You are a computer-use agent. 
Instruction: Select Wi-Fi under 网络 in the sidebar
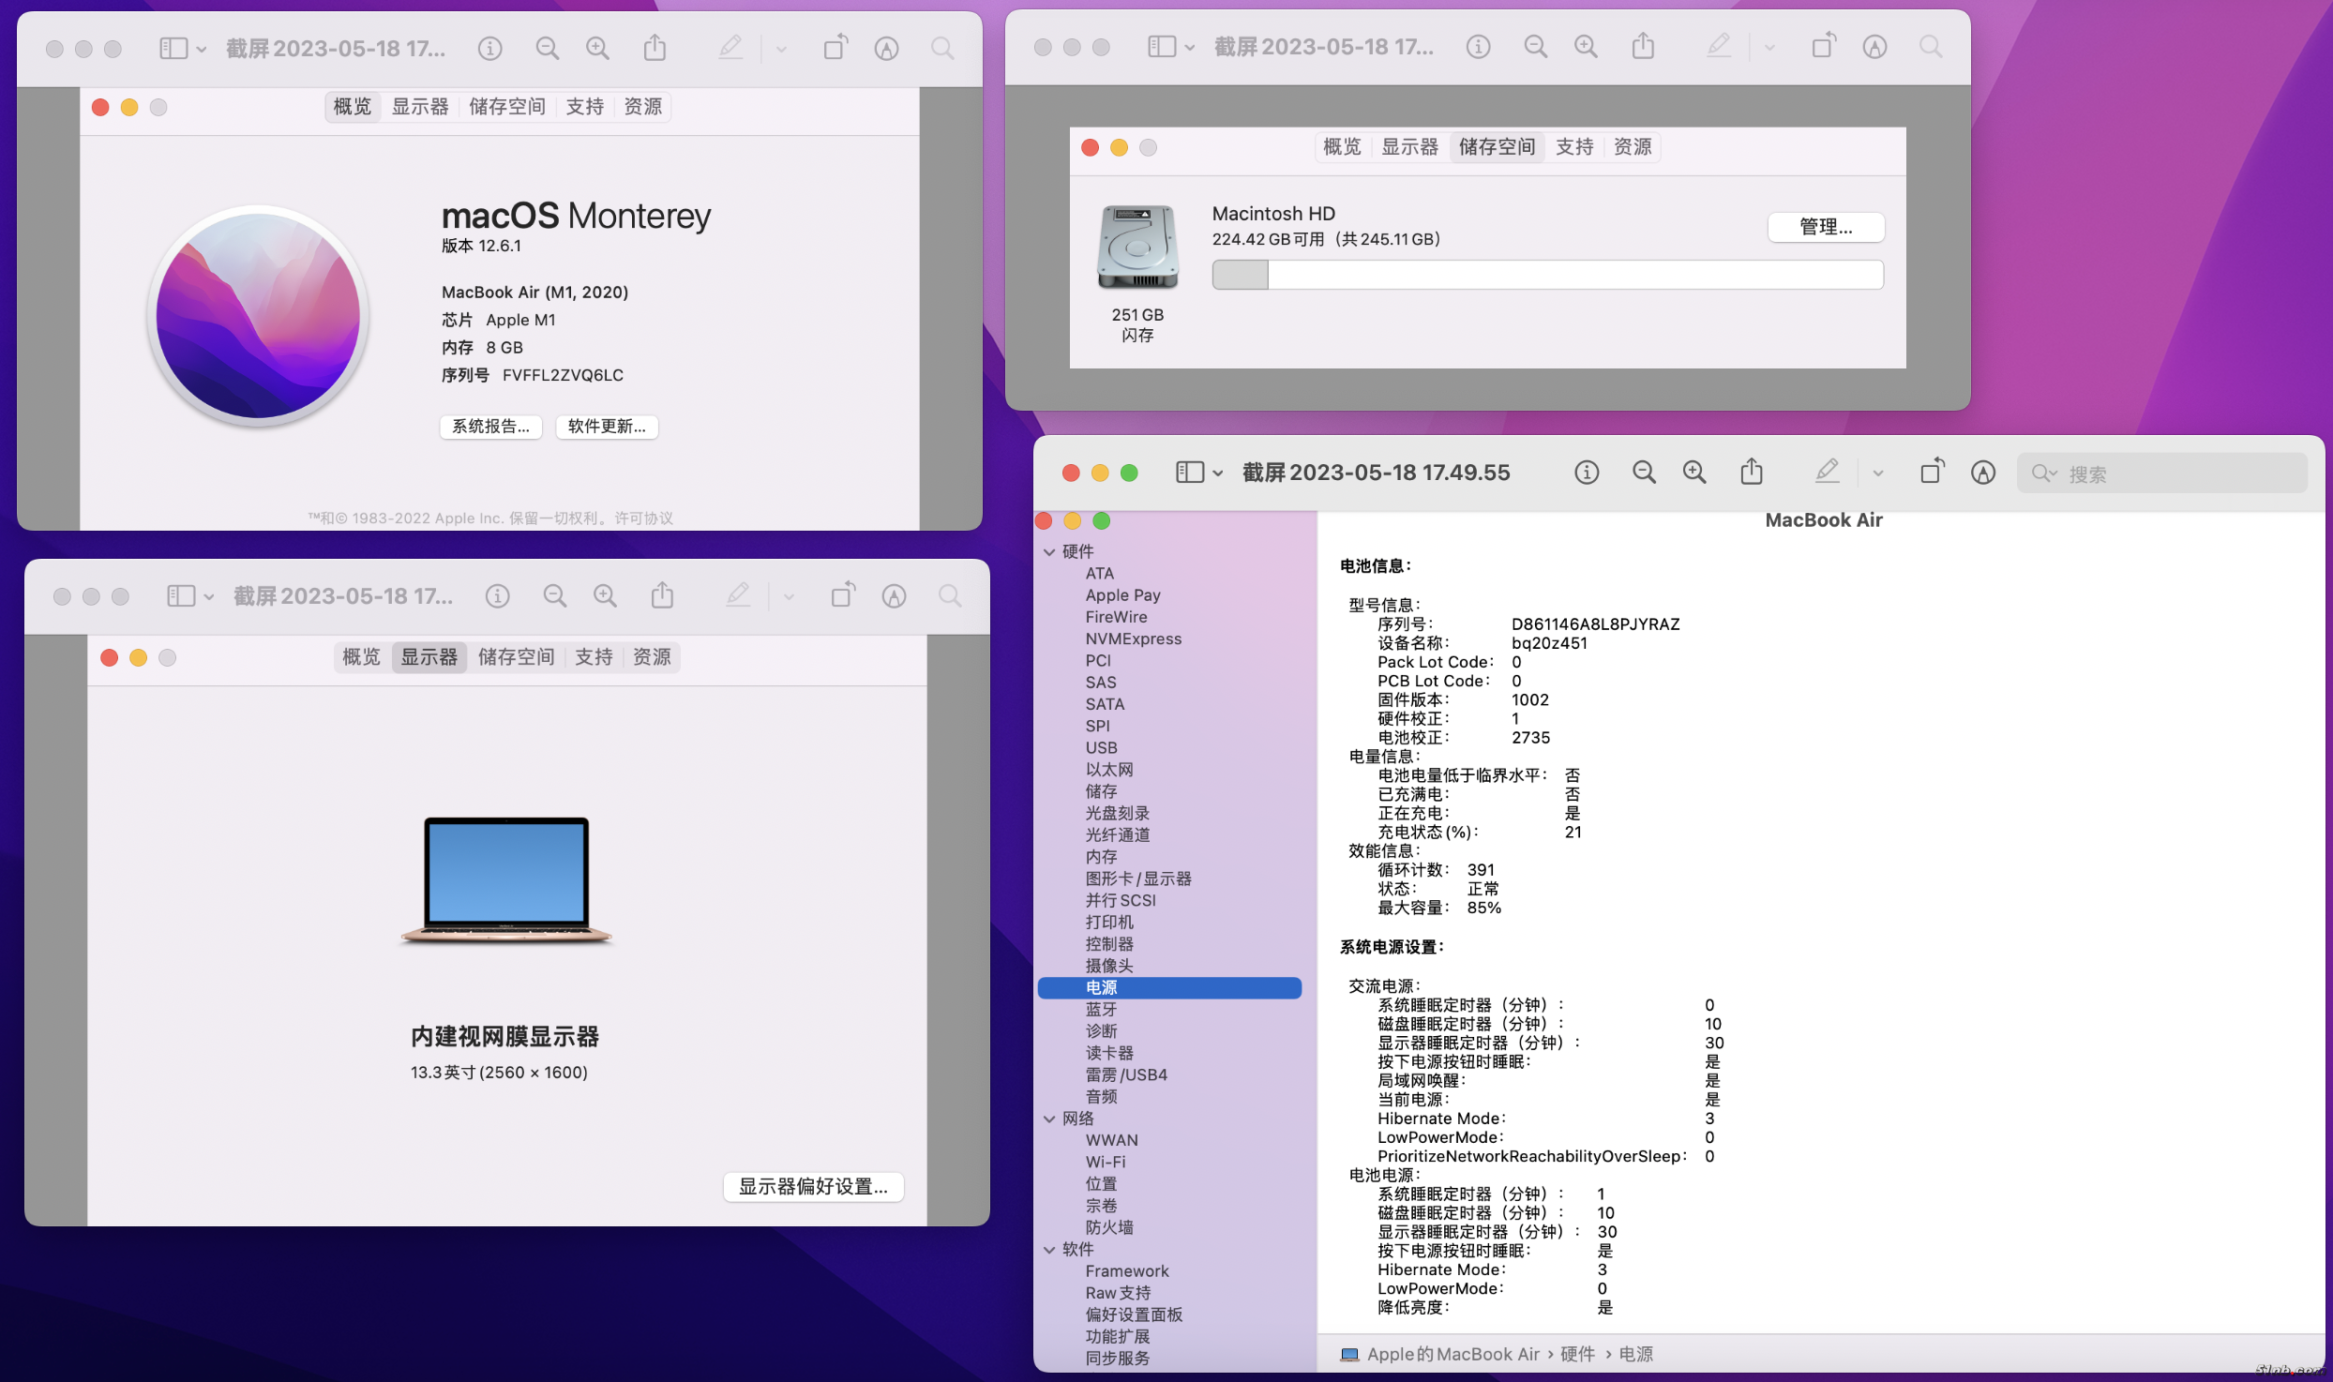pos(1105,1163)
